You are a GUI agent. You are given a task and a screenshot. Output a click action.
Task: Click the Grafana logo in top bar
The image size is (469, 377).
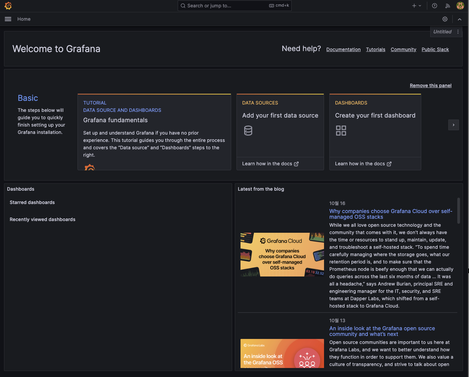(x=8, y=6)
